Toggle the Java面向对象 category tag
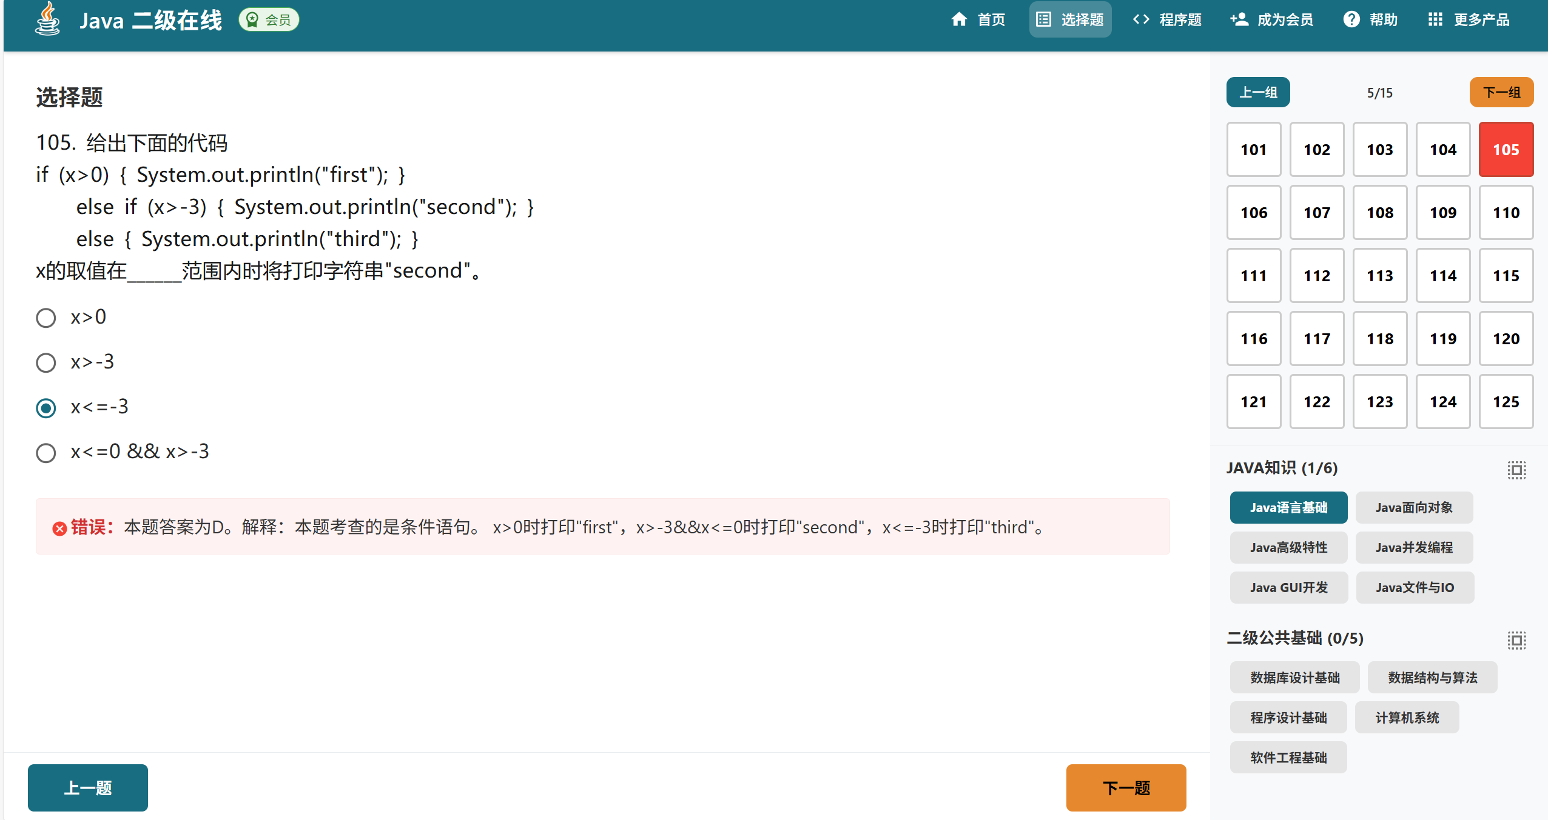This screenshot has width=1548, height=820. click(x=1414, y=507)
